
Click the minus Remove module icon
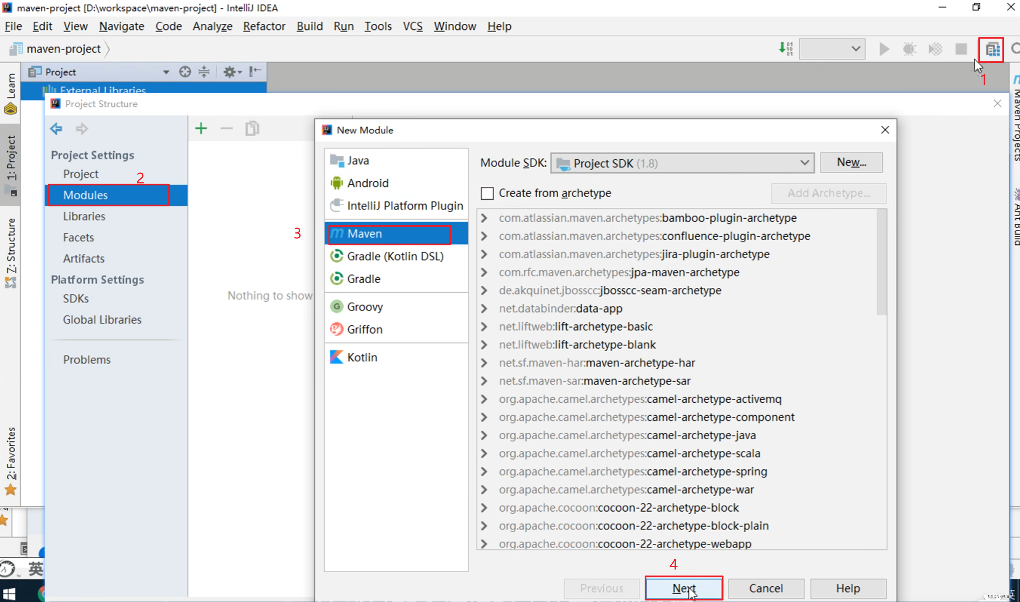tap(226, 129)
